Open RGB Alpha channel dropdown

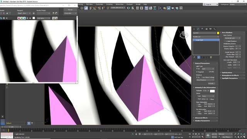44,18
